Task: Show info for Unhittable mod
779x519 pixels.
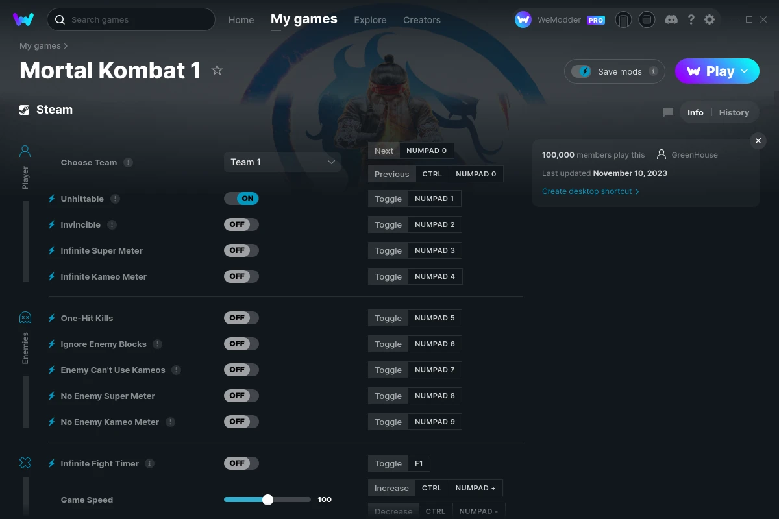Action: click(x=116, y=199)
